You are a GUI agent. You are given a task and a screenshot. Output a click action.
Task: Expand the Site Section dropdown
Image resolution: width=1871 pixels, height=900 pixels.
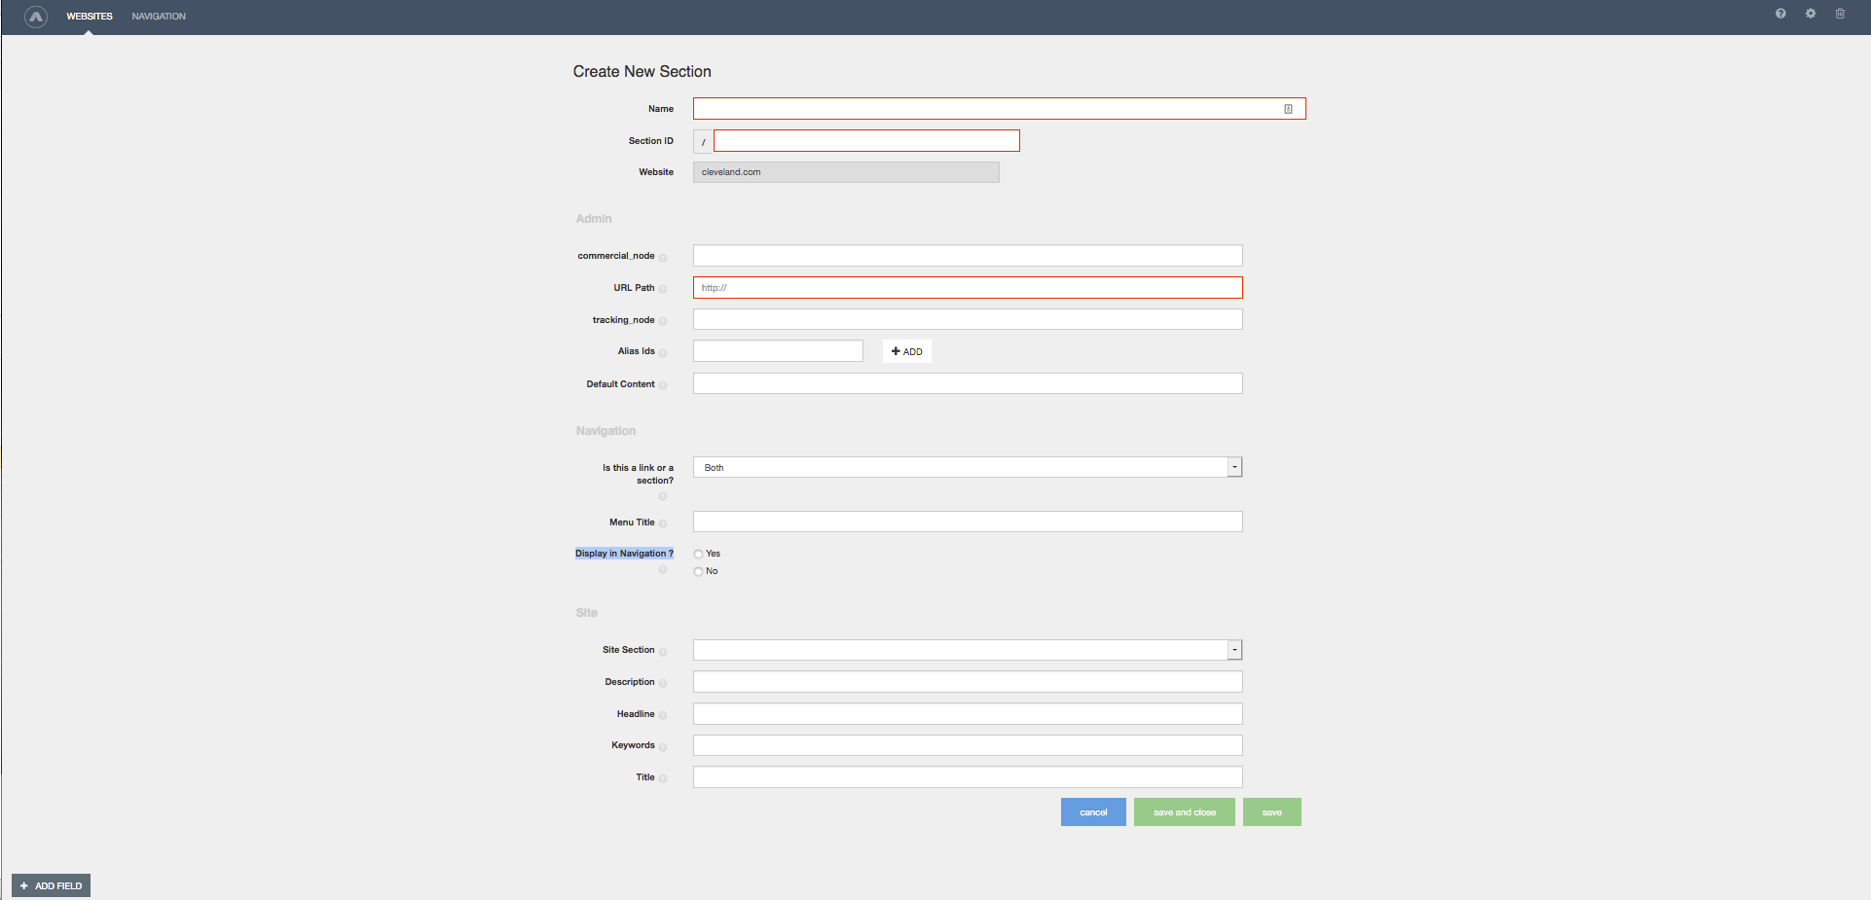pos(1234,650)
